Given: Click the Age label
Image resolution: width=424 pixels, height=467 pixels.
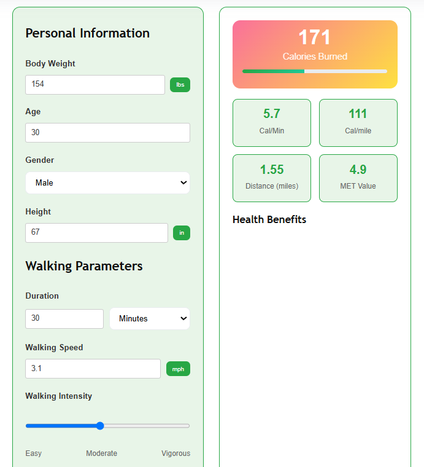Looking at the screenshot, I should 33,112.
